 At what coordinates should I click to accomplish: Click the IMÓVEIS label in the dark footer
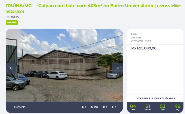pos(20,107)
